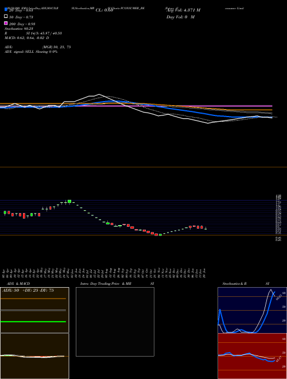Screen dimensions: 287x379
Task: Click the RSI 14/5 values line
Action: click(33, 33)
